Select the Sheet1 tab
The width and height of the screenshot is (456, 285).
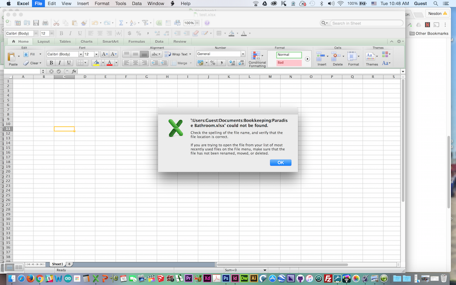(57, 264)
